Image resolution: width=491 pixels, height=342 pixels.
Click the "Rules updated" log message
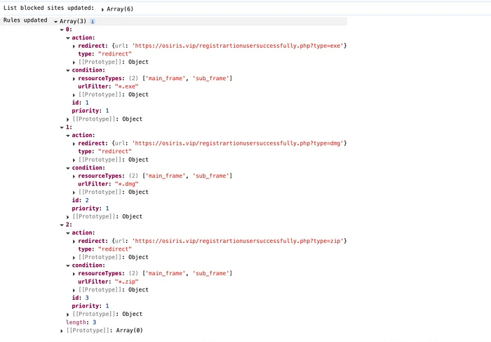(25, 20)
